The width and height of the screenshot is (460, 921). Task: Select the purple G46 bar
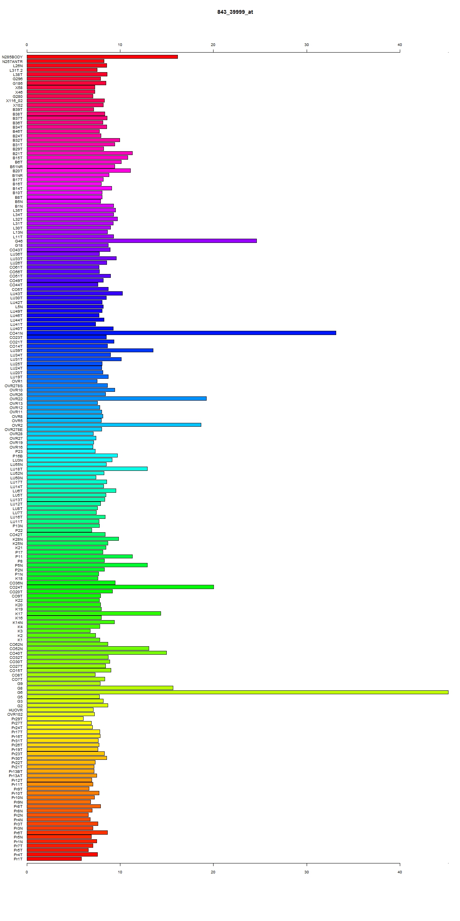click(x=141, y=241)
